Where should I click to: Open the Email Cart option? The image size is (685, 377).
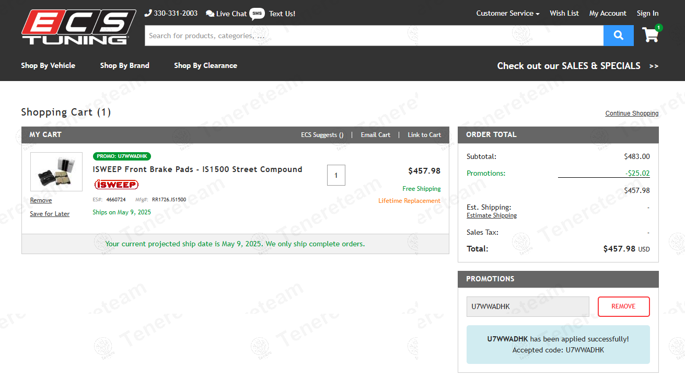point(375,135)
